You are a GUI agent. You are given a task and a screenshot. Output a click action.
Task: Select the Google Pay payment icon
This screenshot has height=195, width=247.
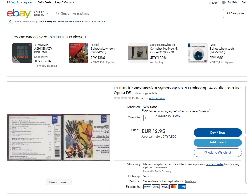pos(156,187)
